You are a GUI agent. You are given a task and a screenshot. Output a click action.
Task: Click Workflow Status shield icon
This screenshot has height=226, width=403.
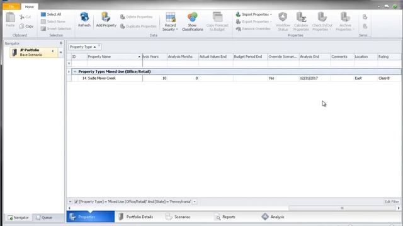tap(283, 17)
